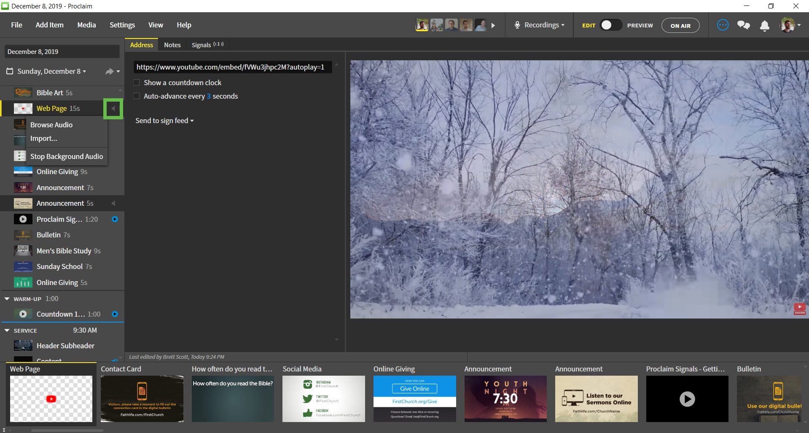The image size is (809, 433).
Task: Select the Address tab
Action: click(x=141, y=45)
